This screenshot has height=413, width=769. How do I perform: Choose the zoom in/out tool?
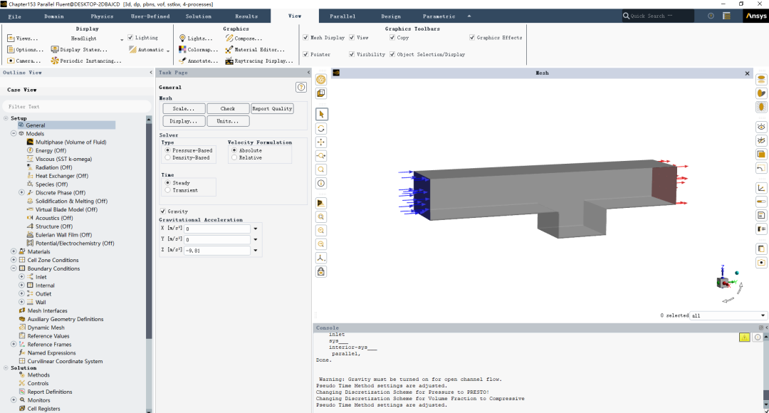[321, 156]
